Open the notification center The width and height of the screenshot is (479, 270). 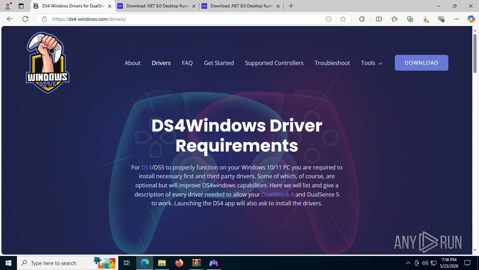(x=467, y=263)
